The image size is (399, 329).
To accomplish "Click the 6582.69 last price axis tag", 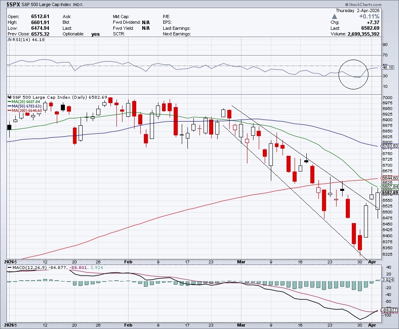I will click(390, 192).
